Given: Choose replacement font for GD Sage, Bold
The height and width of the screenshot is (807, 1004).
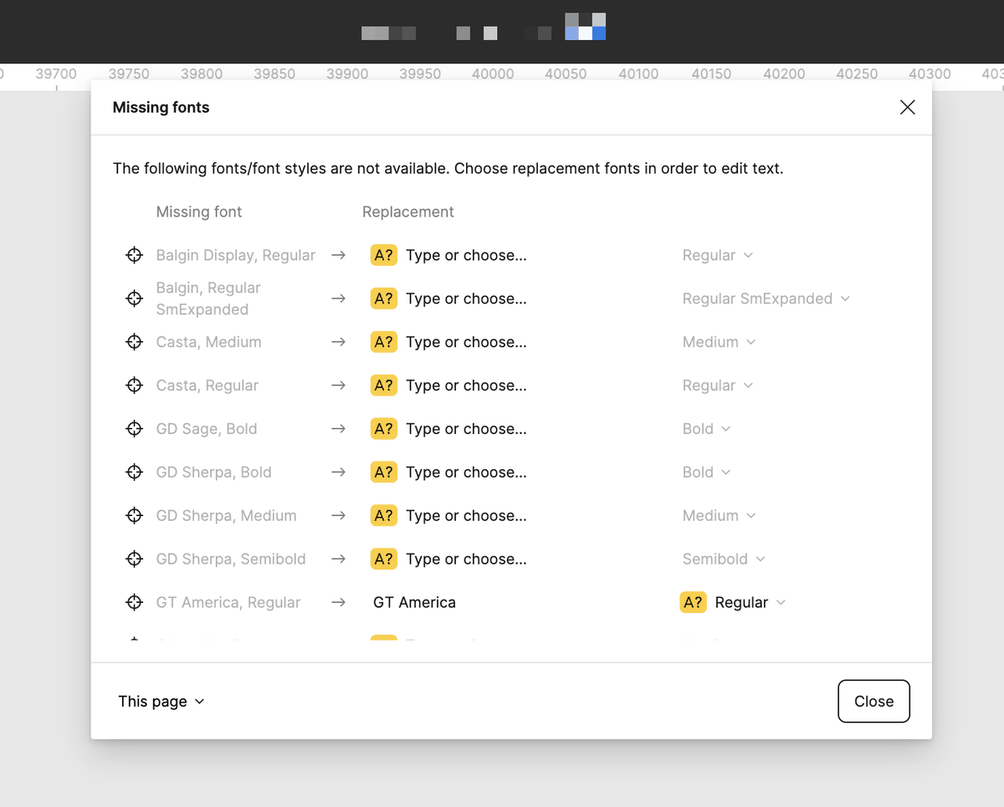Looking at the screenshot, I should point(466,429).
